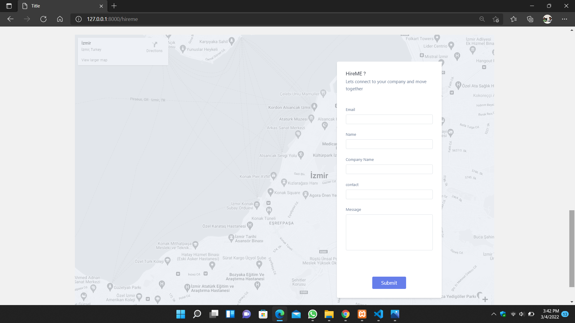The image size is (575, 323).
Task: View site information icon in address bar
Action: (x=78, y=19)
